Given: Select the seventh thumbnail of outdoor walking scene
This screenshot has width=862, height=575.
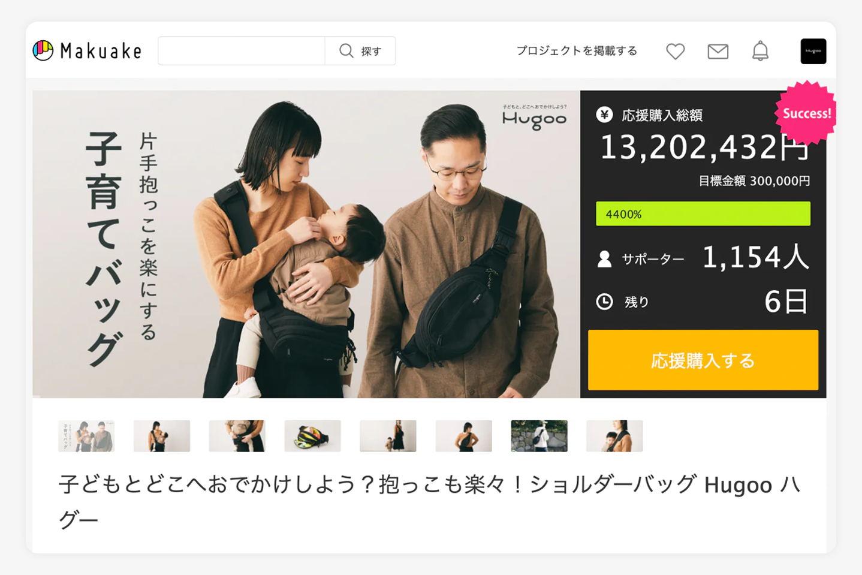Looking at the screenshot, I should point(539,436).
